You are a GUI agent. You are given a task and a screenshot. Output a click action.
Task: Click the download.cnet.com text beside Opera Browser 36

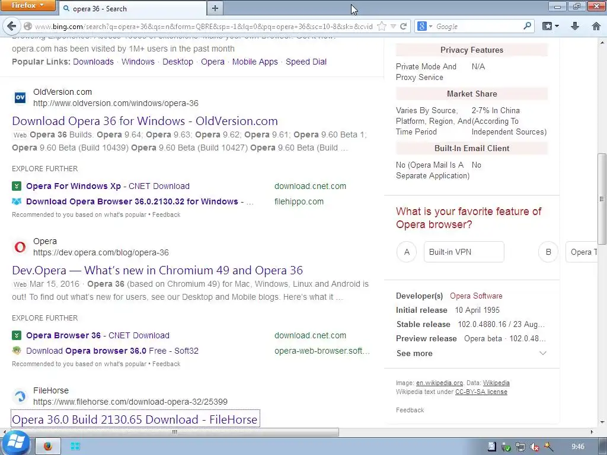pyautogui.click(x=311, y=335)
